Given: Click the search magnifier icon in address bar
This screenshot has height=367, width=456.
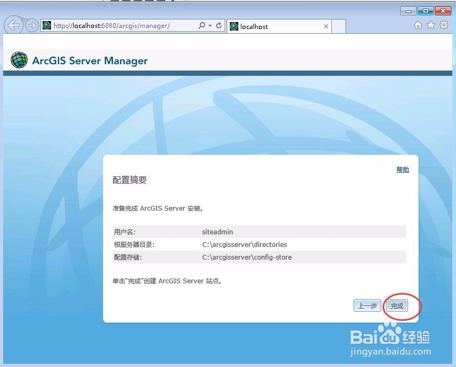Looking at the screenshot, I should click(x=201, y=26).
